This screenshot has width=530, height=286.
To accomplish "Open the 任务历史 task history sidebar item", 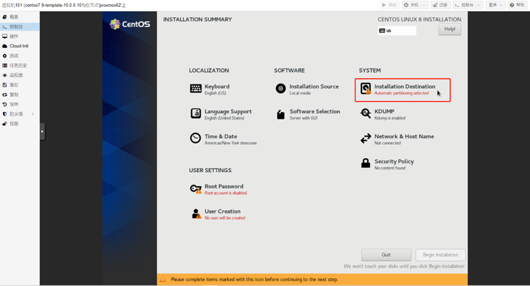I will coord(20,66).
